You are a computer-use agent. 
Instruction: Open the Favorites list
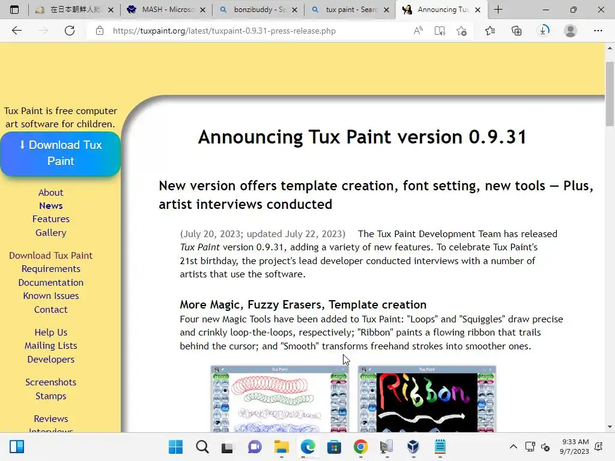tap(490, 31)
